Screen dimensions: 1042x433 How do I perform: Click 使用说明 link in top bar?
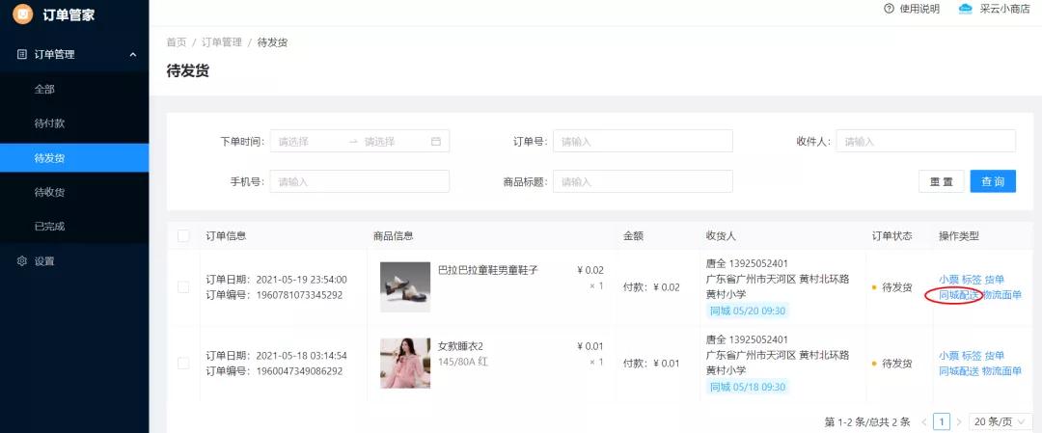coord(919,9)
